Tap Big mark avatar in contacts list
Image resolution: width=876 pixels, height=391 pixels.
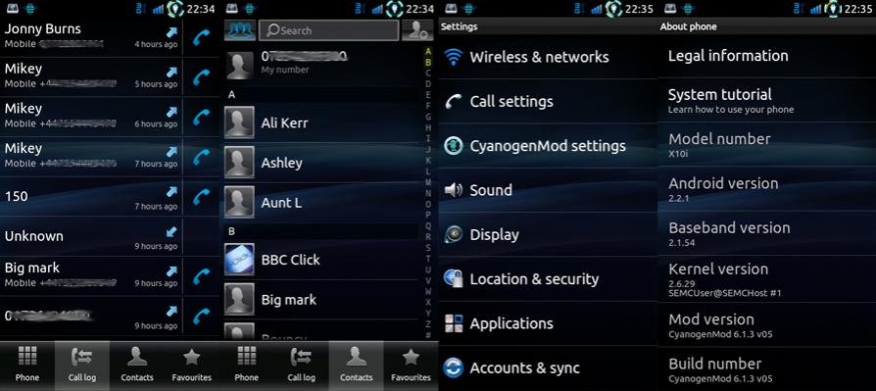click(x=239, y=300)
